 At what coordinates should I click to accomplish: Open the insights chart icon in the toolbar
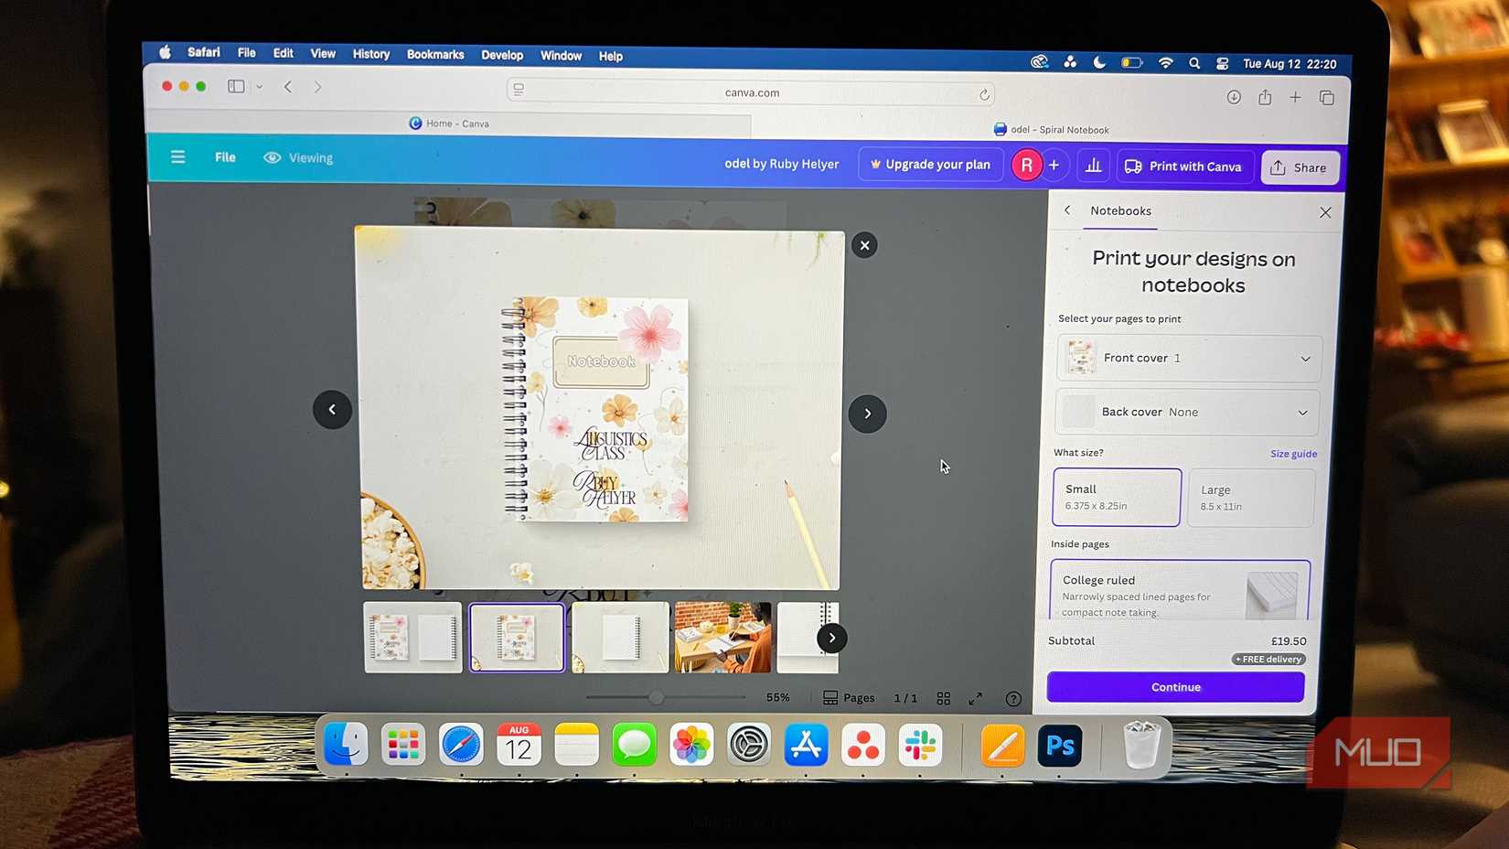(x=1093, y=165)
